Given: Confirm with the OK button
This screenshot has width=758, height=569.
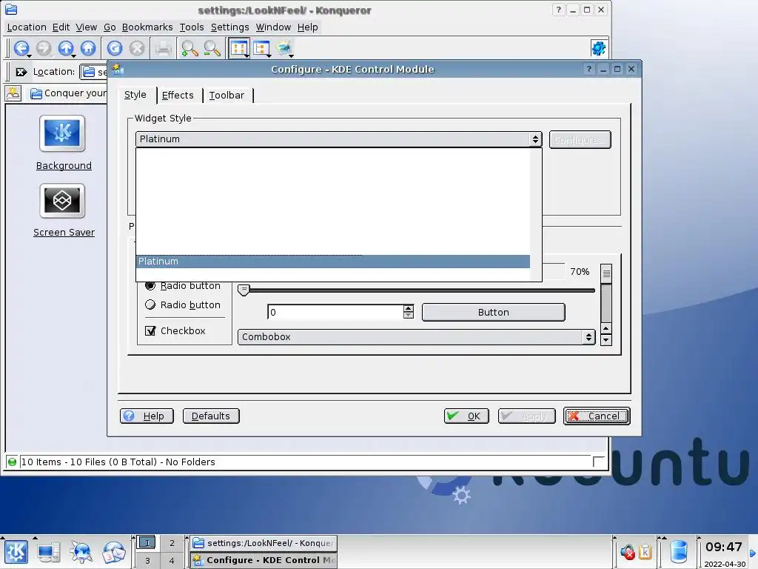Looking at the screenshot, I should pyautogui.click(x=466, y=416).
